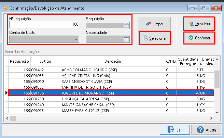The height and width of the screenshot is (138, 224).
Task: Click the Artigo column header
Action: point(45,61)
